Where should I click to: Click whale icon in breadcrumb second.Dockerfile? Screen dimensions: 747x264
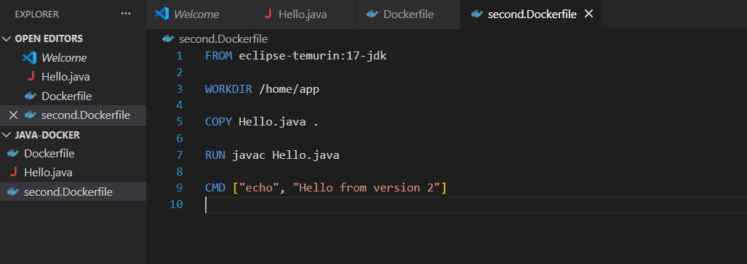pyautogui.click(x=168, y=38)
